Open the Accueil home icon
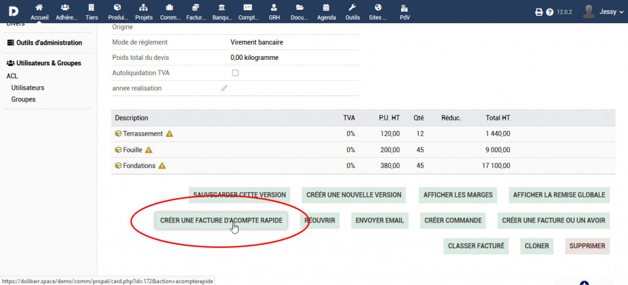628x285 pixels. tap(39, 8)
